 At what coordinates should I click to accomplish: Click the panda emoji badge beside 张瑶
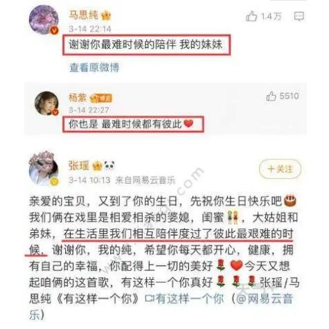point(109,166)
